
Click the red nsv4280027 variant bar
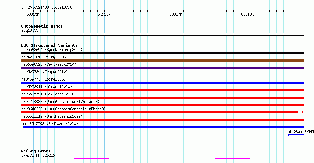[162, 105]
